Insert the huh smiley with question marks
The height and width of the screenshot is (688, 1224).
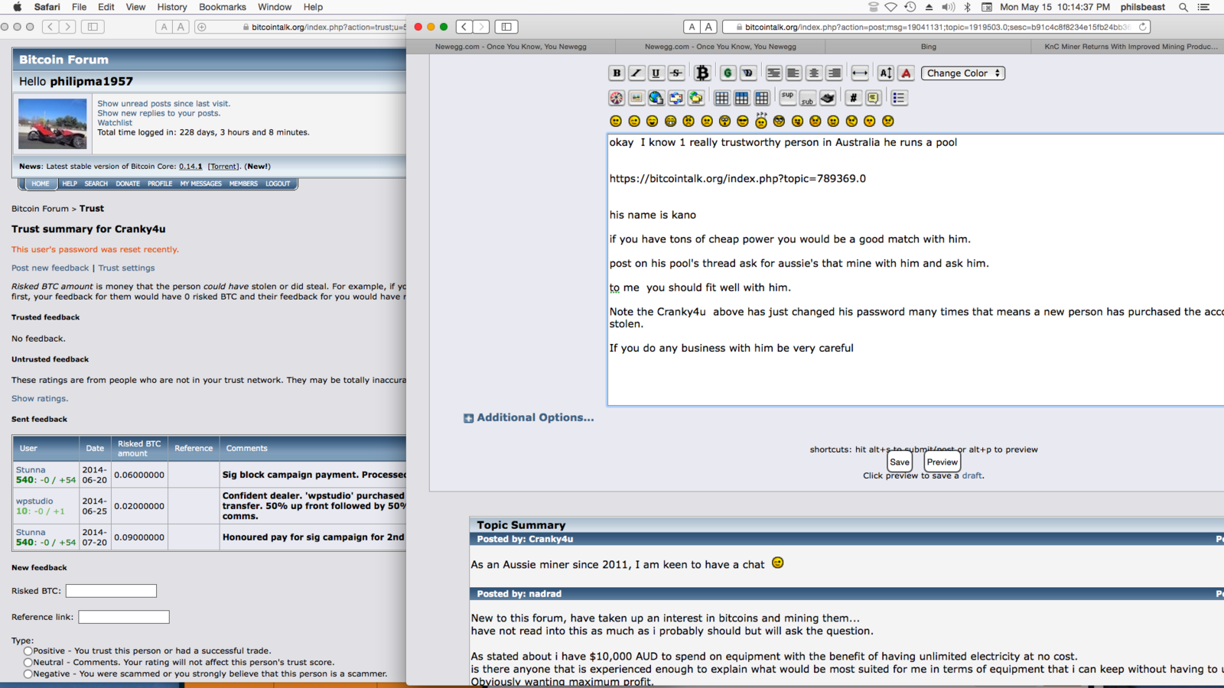click(761, 120)
